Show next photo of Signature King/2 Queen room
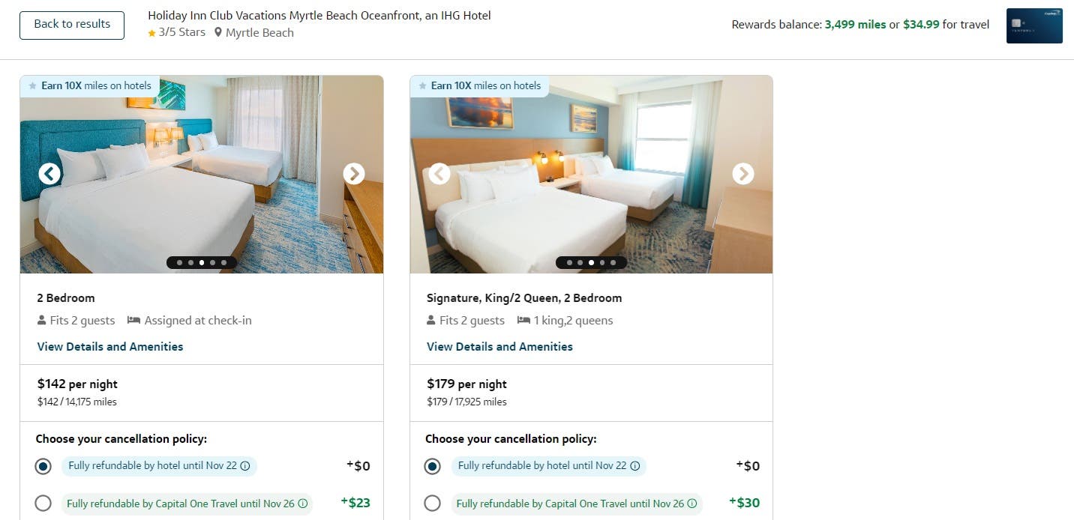This screenshot has height=520, width=1074. click(742, 174)
